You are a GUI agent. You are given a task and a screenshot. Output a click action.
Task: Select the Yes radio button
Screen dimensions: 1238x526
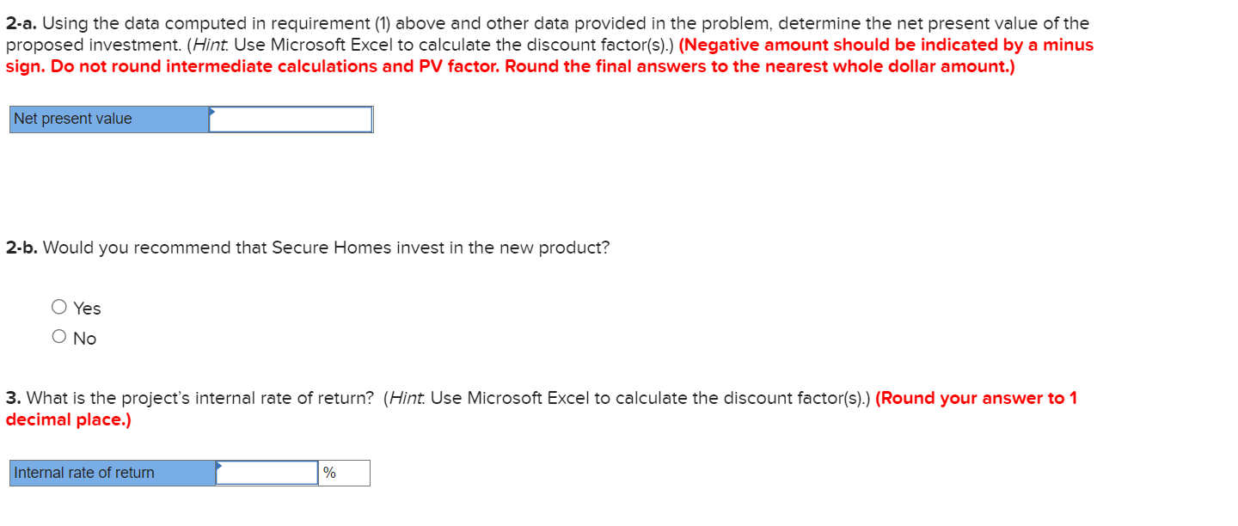(59, 307)
